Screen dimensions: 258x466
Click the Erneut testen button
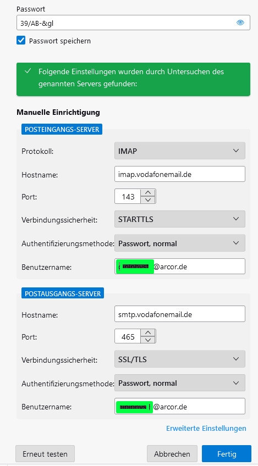click(45, 454)
